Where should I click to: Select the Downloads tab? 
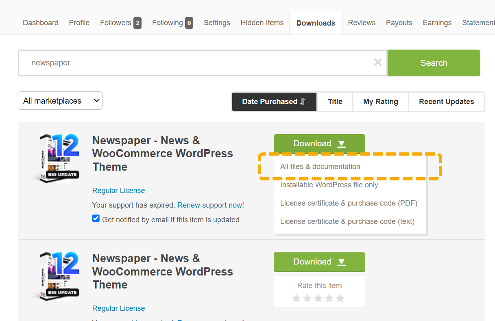coord(316,23)
